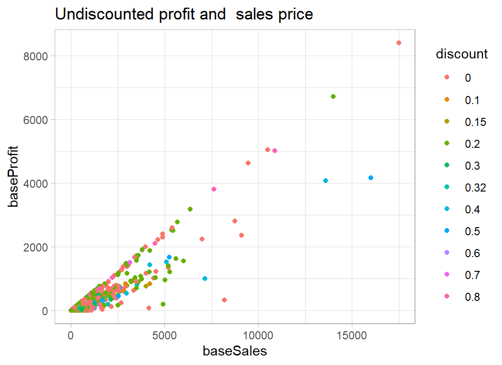Select the 0.5 discount legend dot
502x365 pixels.
click(x=447, y=231)
